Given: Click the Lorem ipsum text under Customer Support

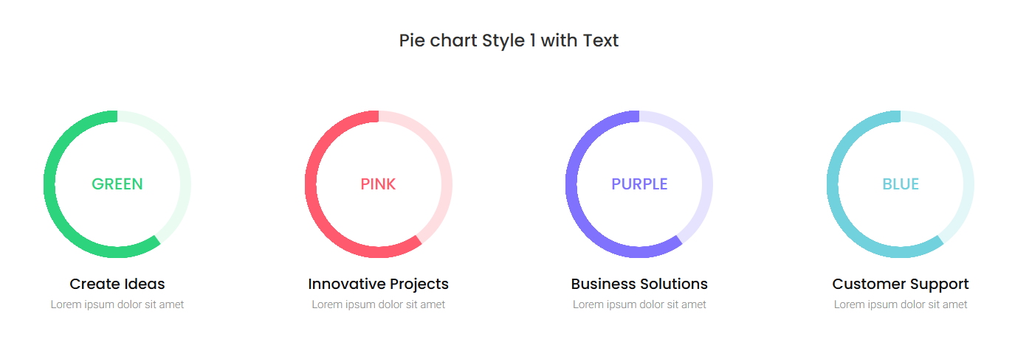Looking at the screenshot, I should tap(901, 304).
